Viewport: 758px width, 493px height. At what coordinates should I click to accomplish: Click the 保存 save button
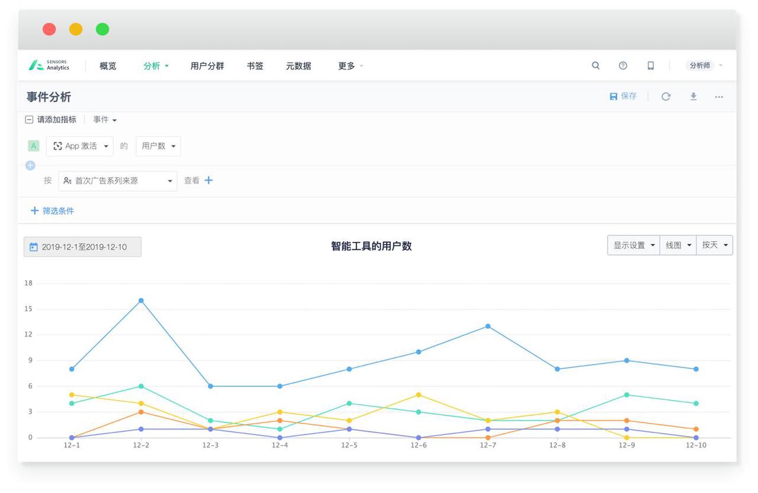(x=623, y=96)
